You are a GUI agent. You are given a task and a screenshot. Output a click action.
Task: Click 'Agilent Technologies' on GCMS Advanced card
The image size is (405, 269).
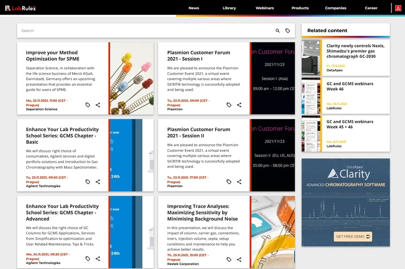pyautogui.click(x=43, y=263)
